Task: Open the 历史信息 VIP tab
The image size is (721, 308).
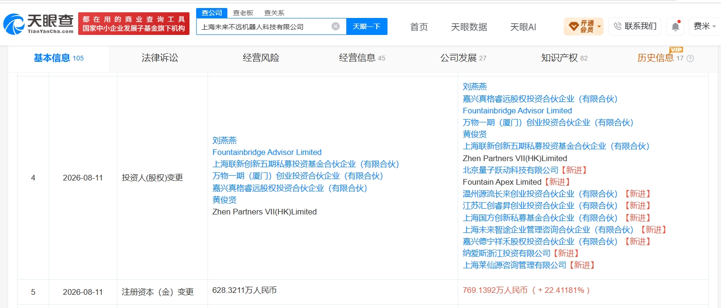Action: (660, 58)
